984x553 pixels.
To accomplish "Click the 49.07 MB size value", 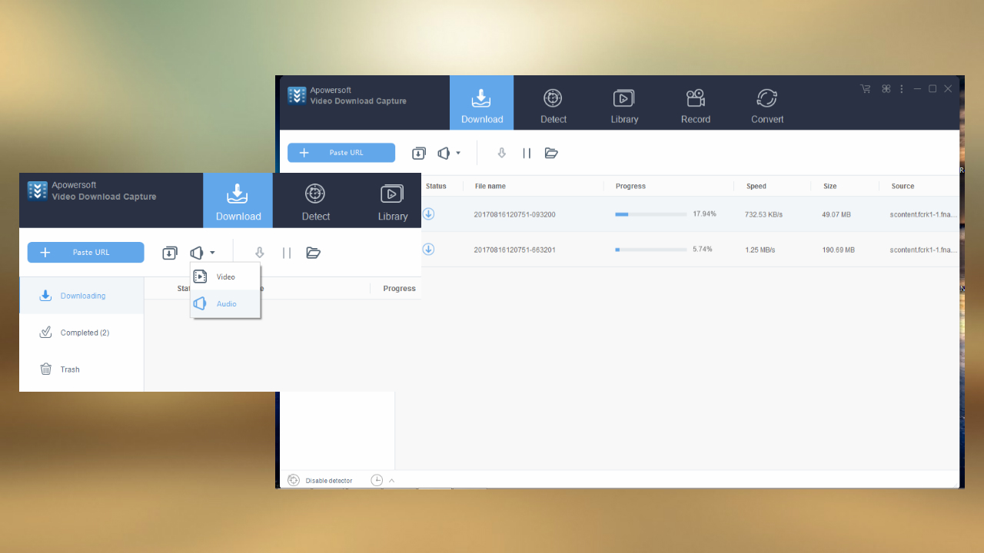I will (836, 214).
